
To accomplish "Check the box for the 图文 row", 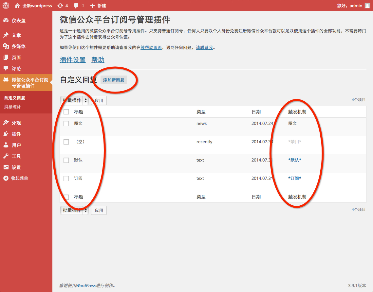I will (66, 124).
